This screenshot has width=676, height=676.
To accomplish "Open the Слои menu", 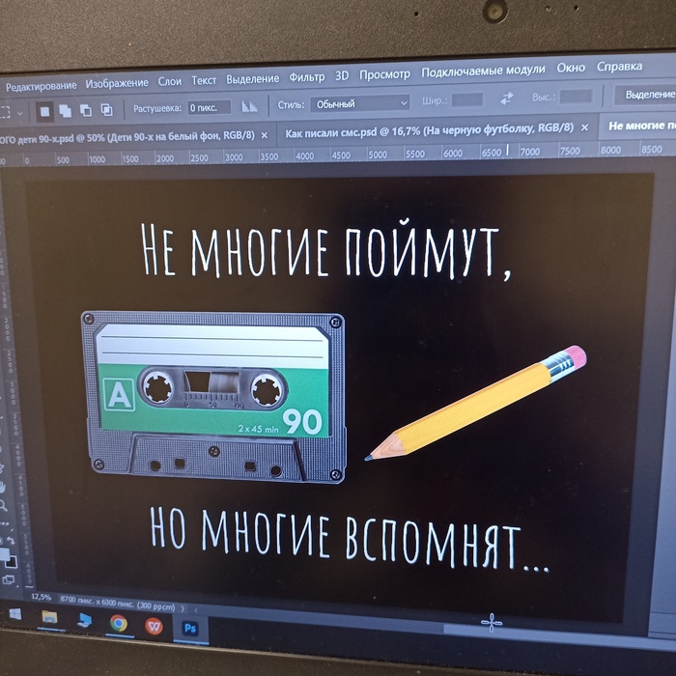I will pyautogui.click(x=170, y=81).
